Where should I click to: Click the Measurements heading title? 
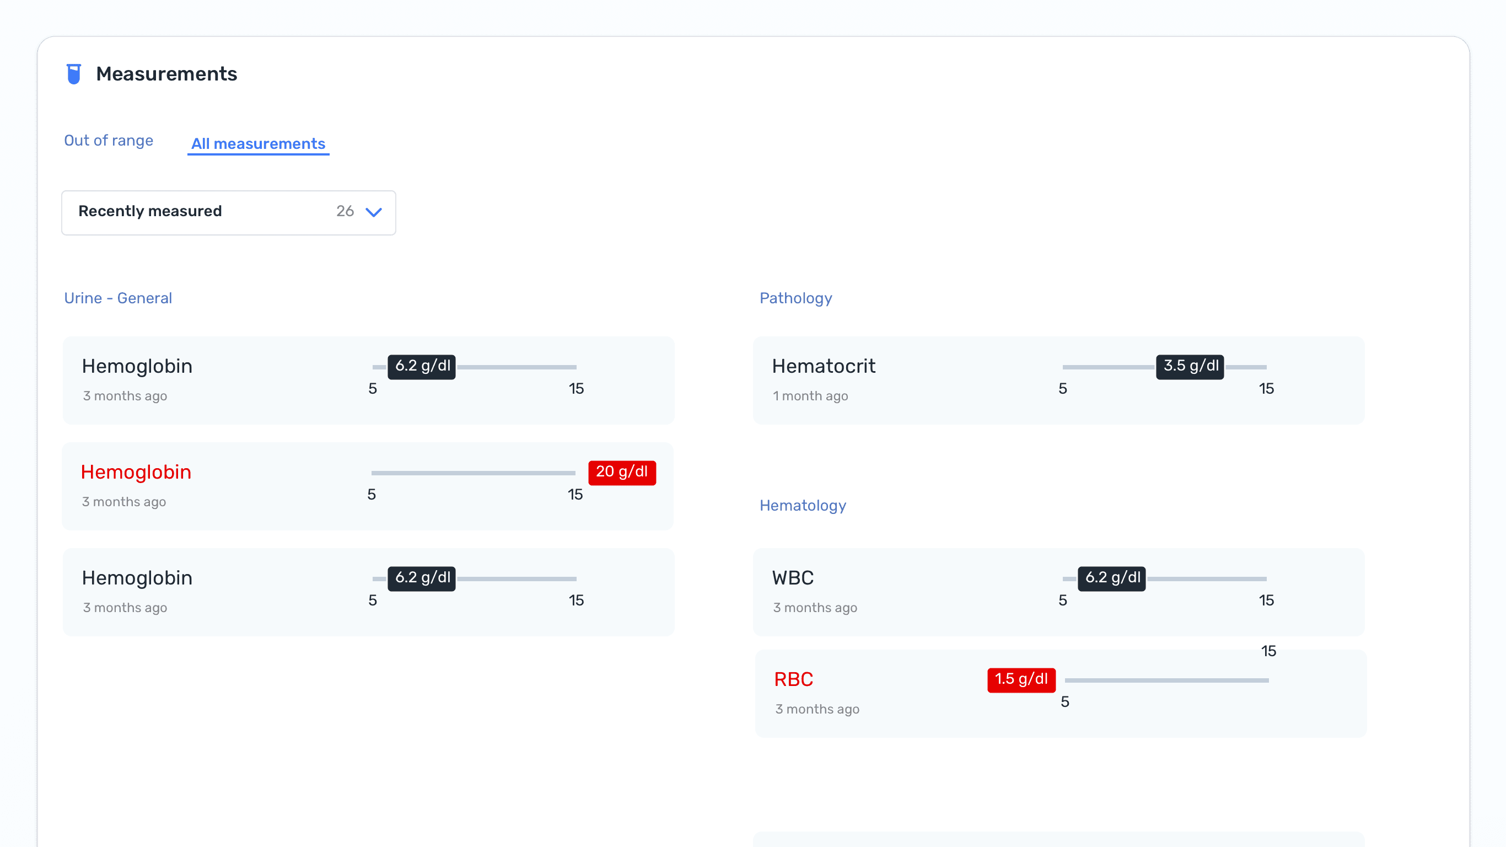(x=166, y=74)
